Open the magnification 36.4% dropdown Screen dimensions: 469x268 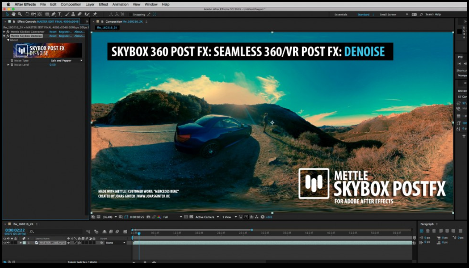point(110,217)
